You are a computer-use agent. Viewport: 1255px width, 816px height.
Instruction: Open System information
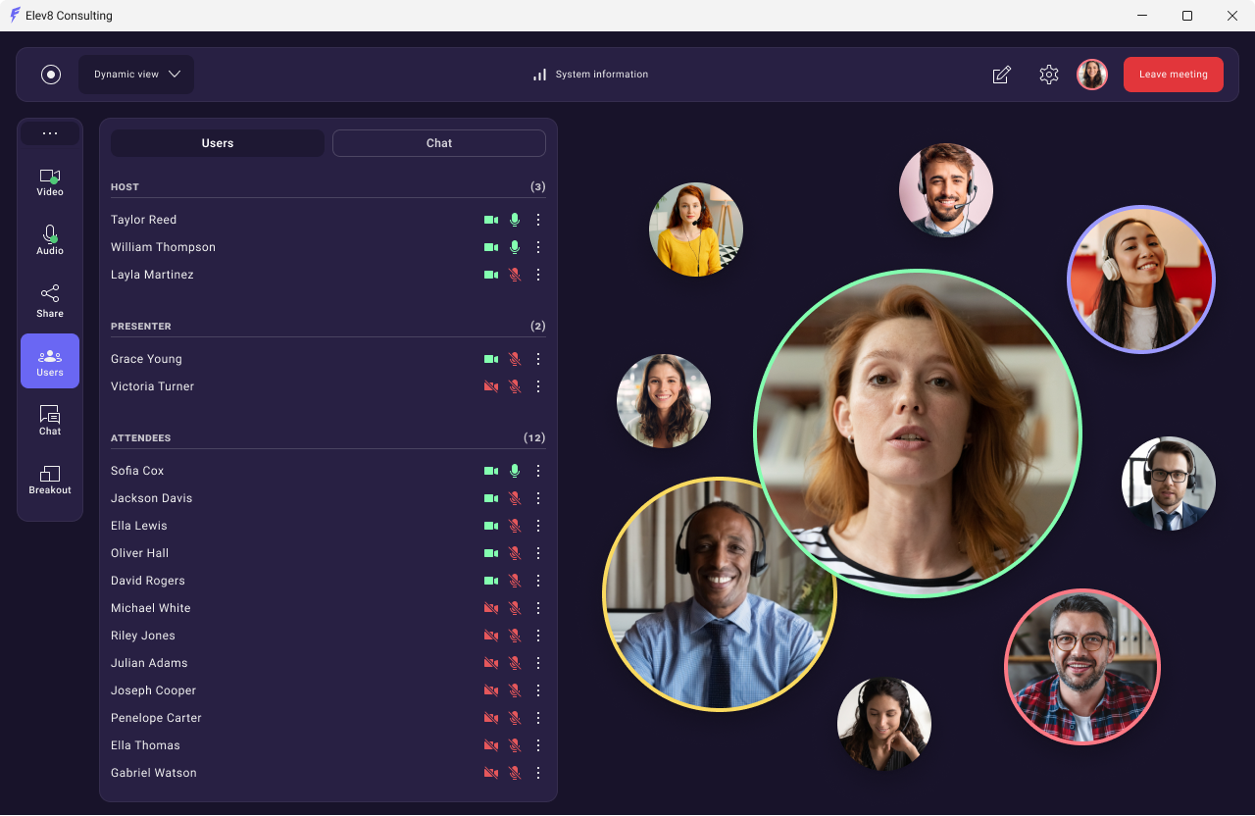tap(590, 75)
